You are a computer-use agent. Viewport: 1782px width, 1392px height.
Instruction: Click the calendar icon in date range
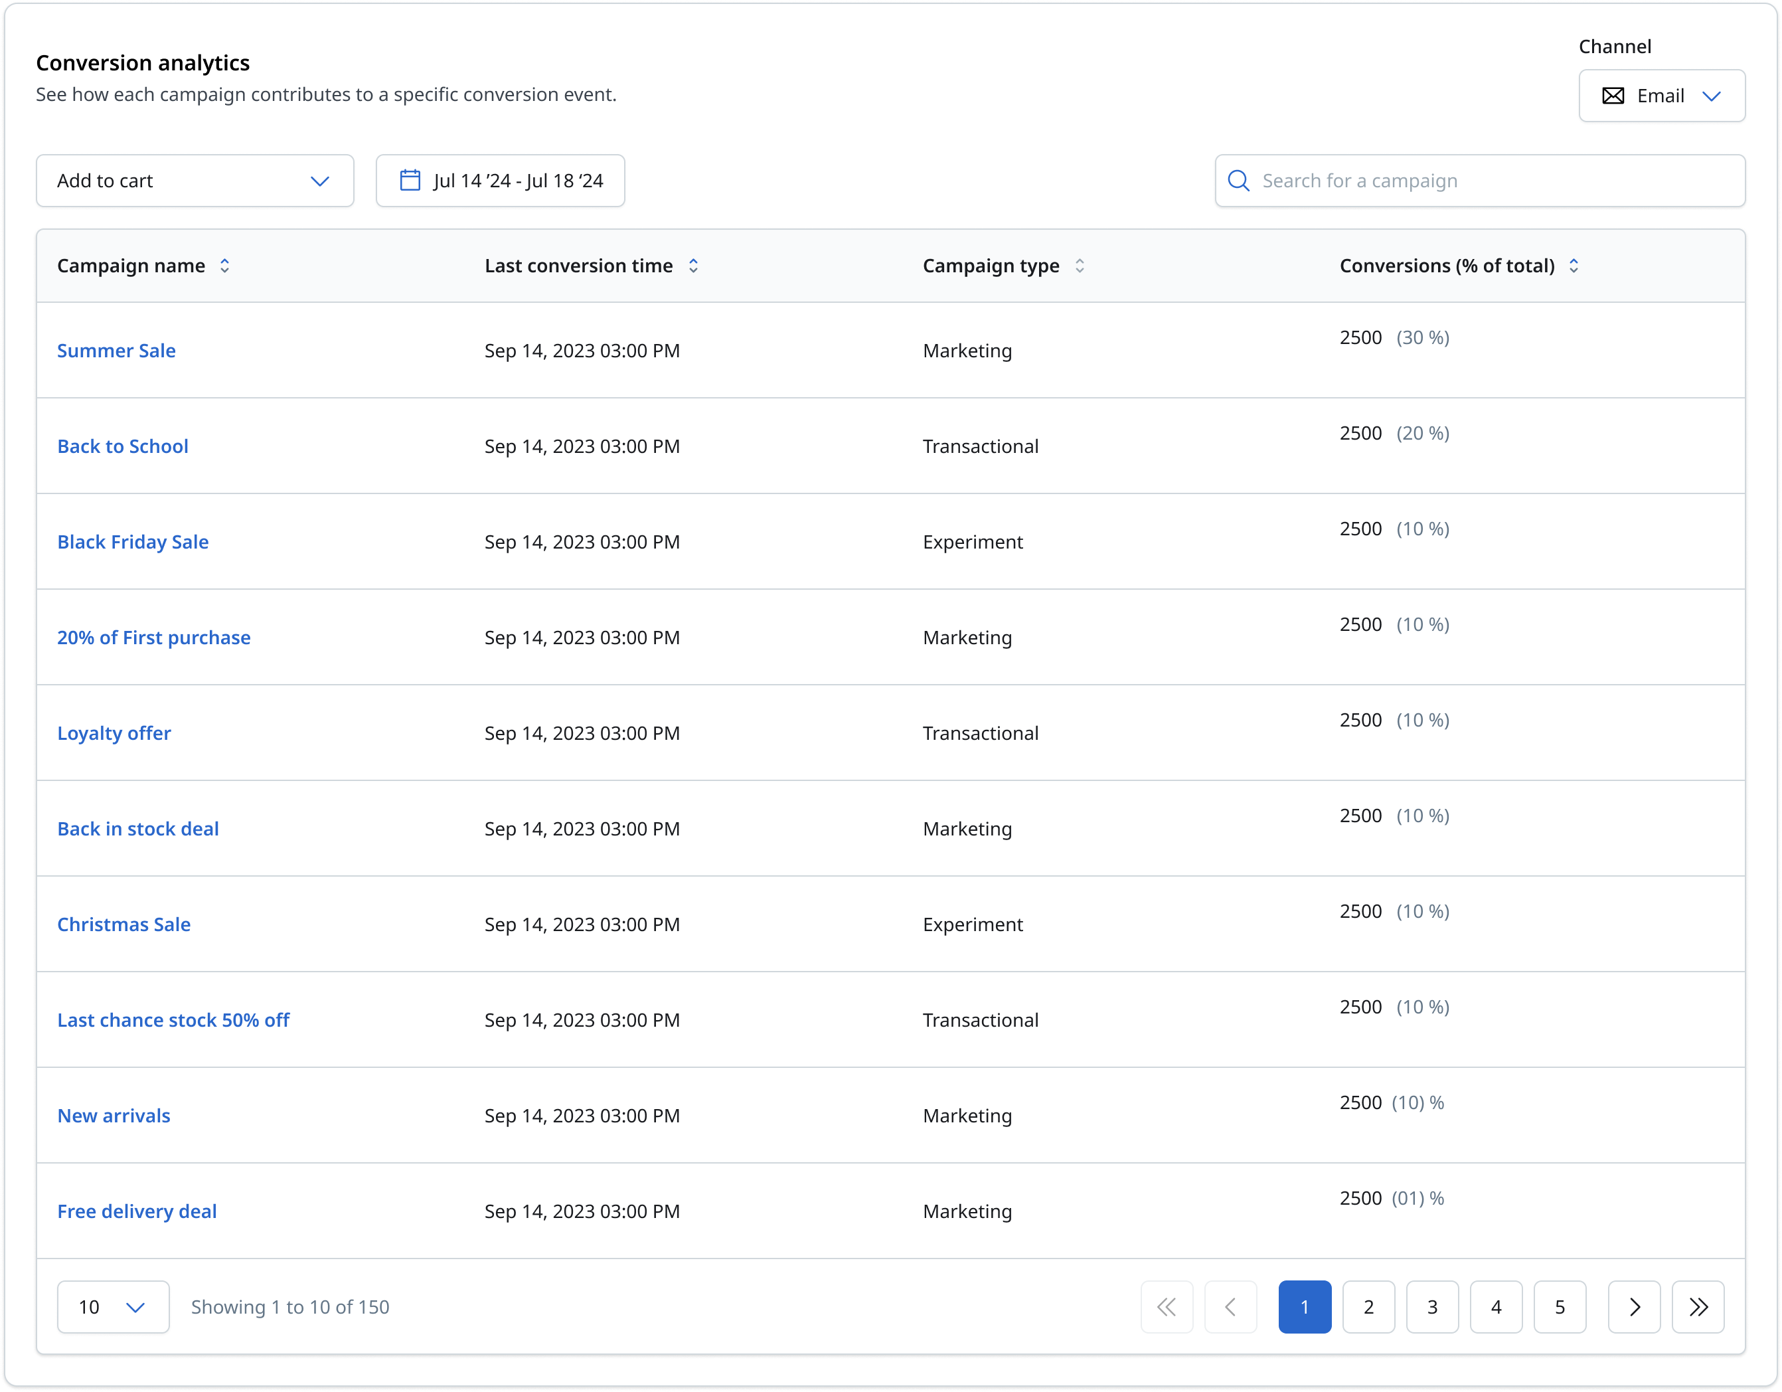(410, 181)
